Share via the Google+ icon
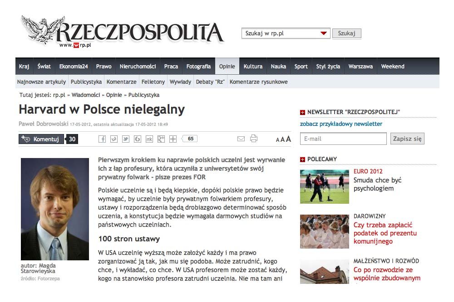454x302 pixels. point(161,139)
